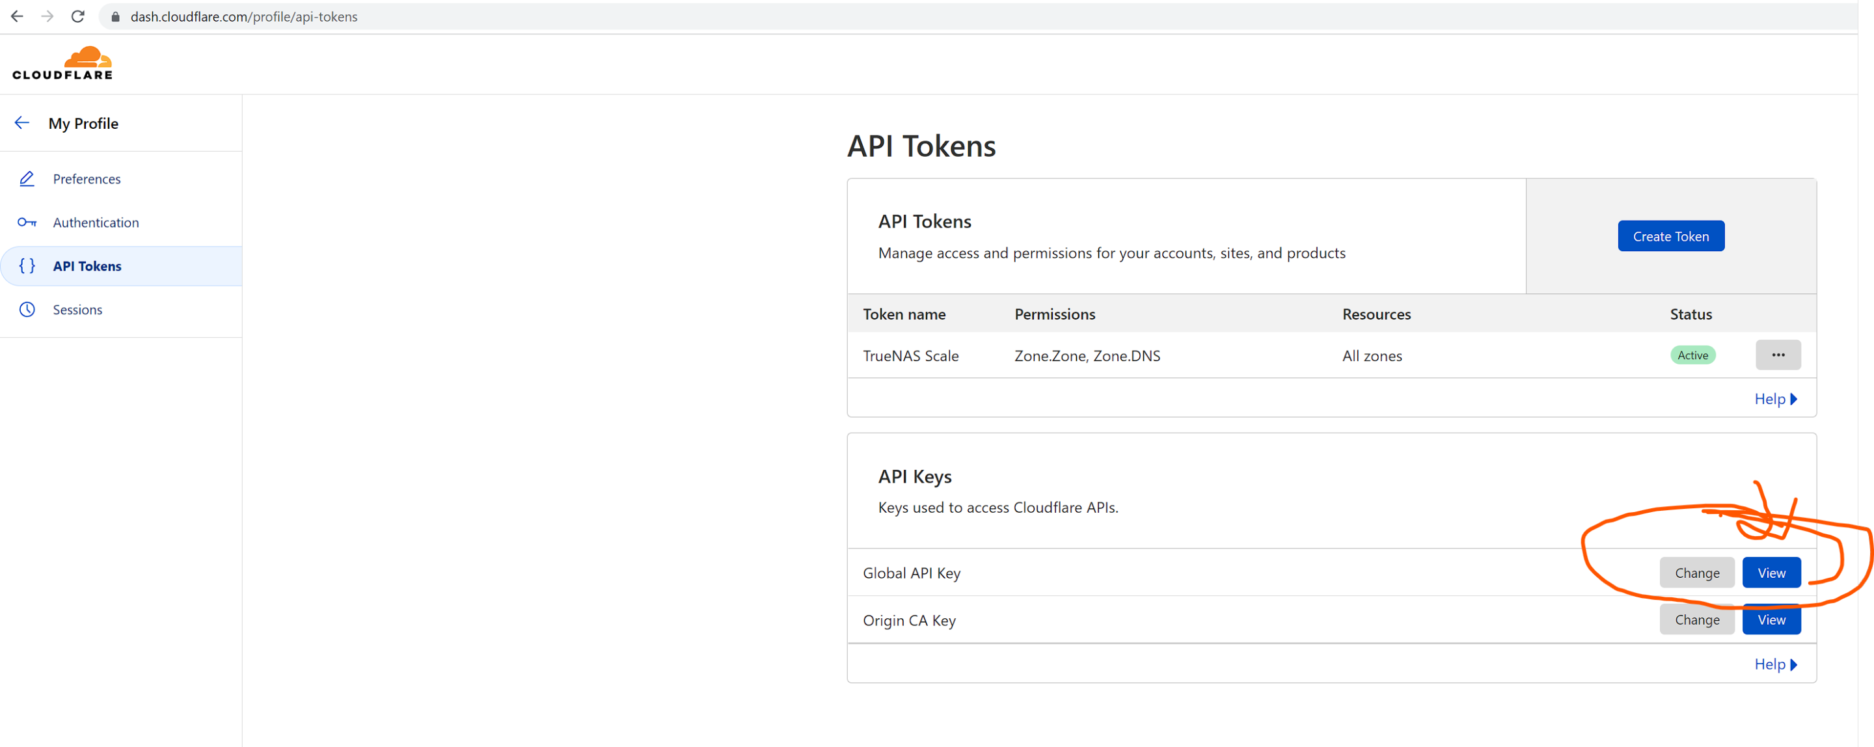Click the API Keys section heading
Image resolution: width=1874 pixels, height=747 pixels.
(x=914, y=476)
